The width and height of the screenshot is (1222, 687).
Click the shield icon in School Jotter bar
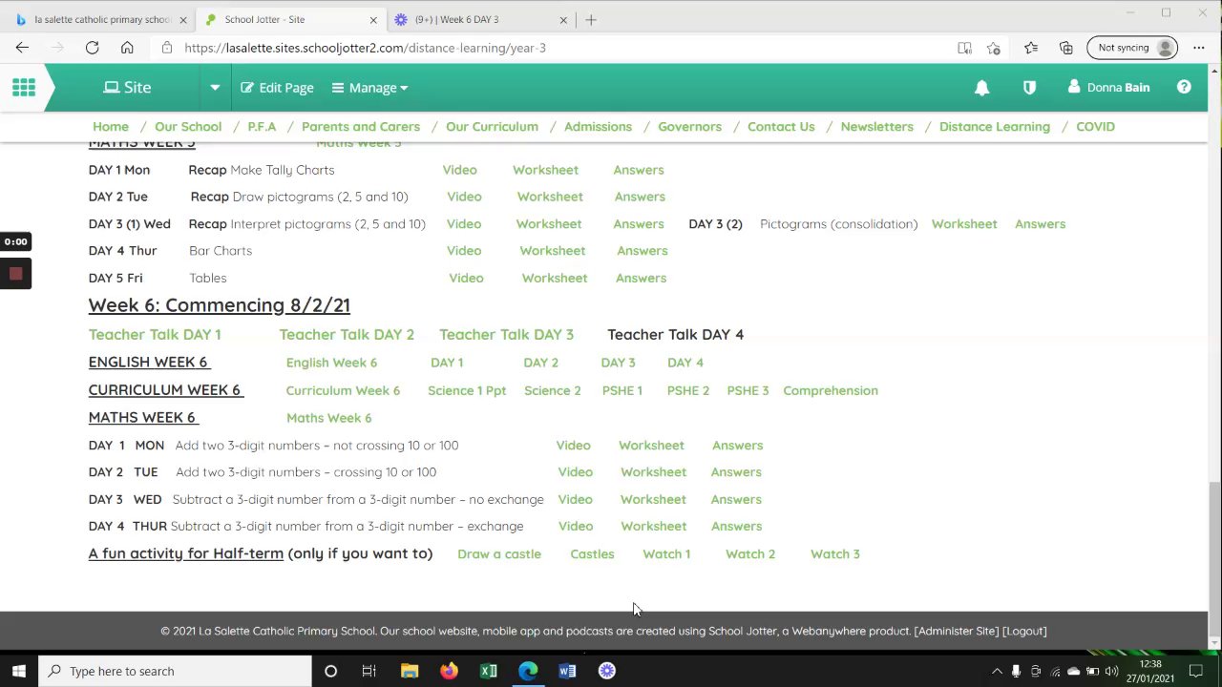pos(1029,88)
